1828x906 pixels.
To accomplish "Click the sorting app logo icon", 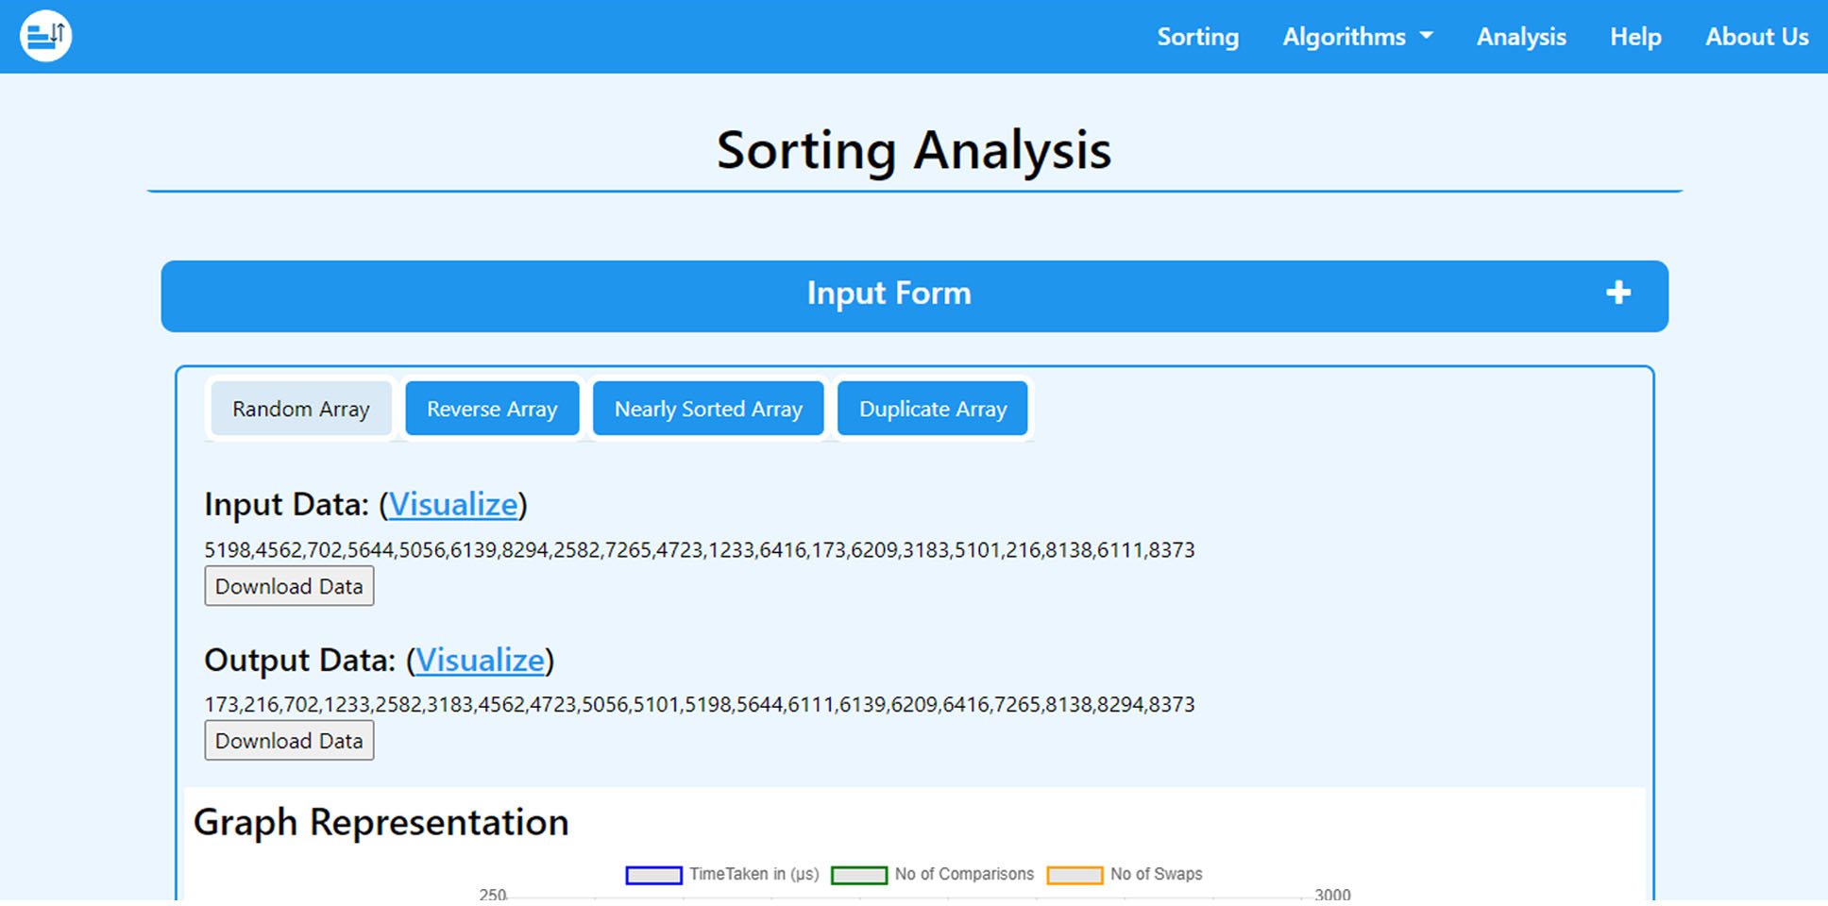I will click(44, 36).
